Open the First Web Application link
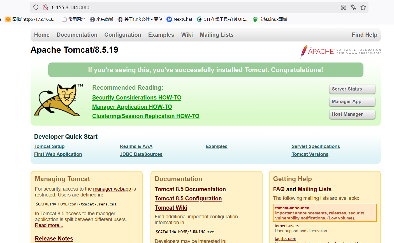394x243 pixels. (58, 154)
